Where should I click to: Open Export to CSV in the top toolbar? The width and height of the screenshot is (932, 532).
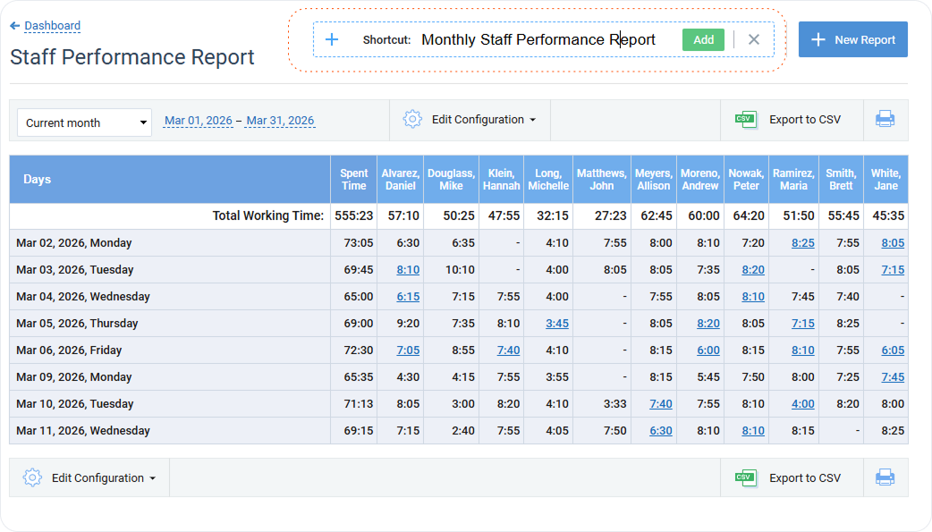tap(792, 119)
